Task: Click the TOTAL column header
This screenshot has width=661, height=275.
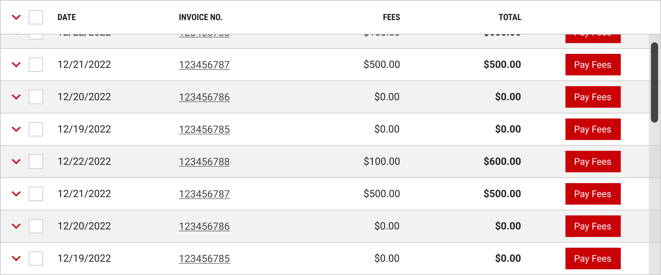Action: point(510,17)
